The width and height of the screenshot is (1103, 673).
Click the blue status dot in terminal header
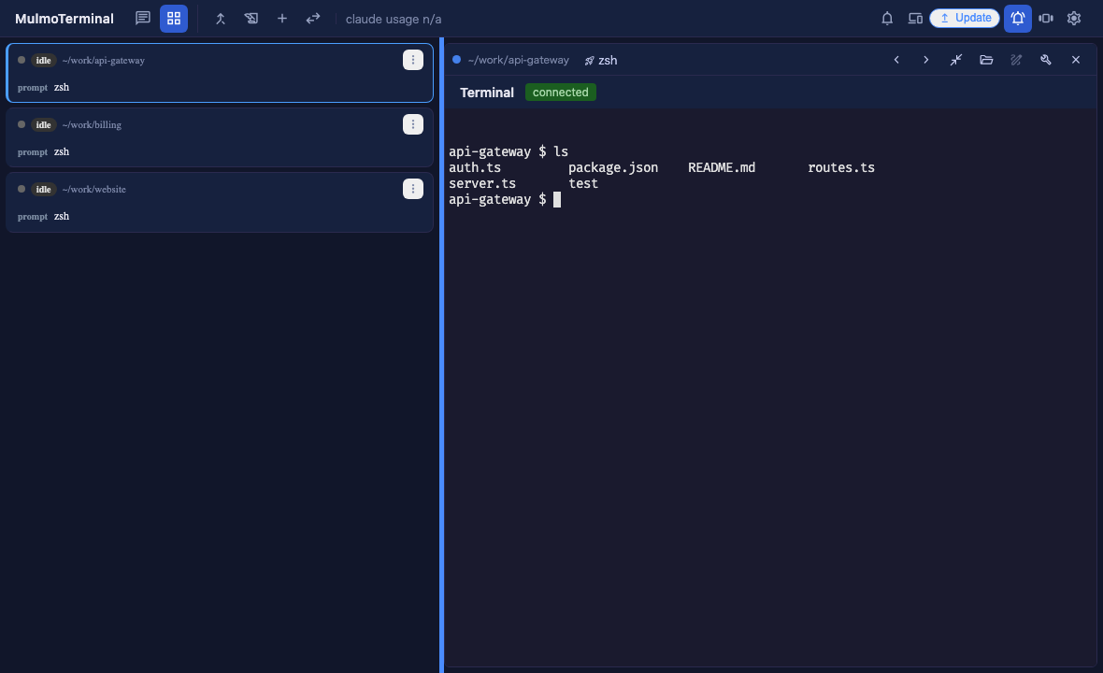pyautogui.click(x=456, y=60)
